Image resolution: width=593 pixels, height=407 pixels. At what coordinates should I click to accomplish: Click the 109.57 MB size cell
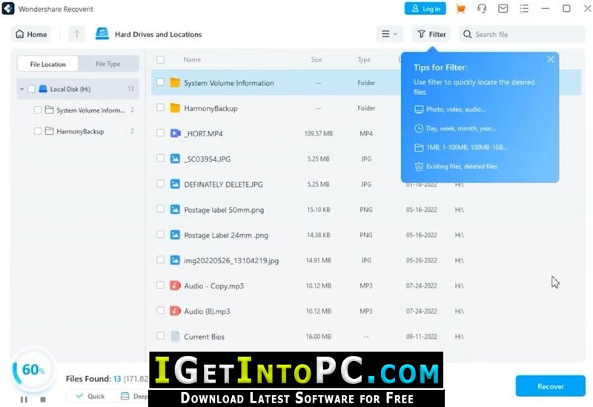[x=319, y=133]
